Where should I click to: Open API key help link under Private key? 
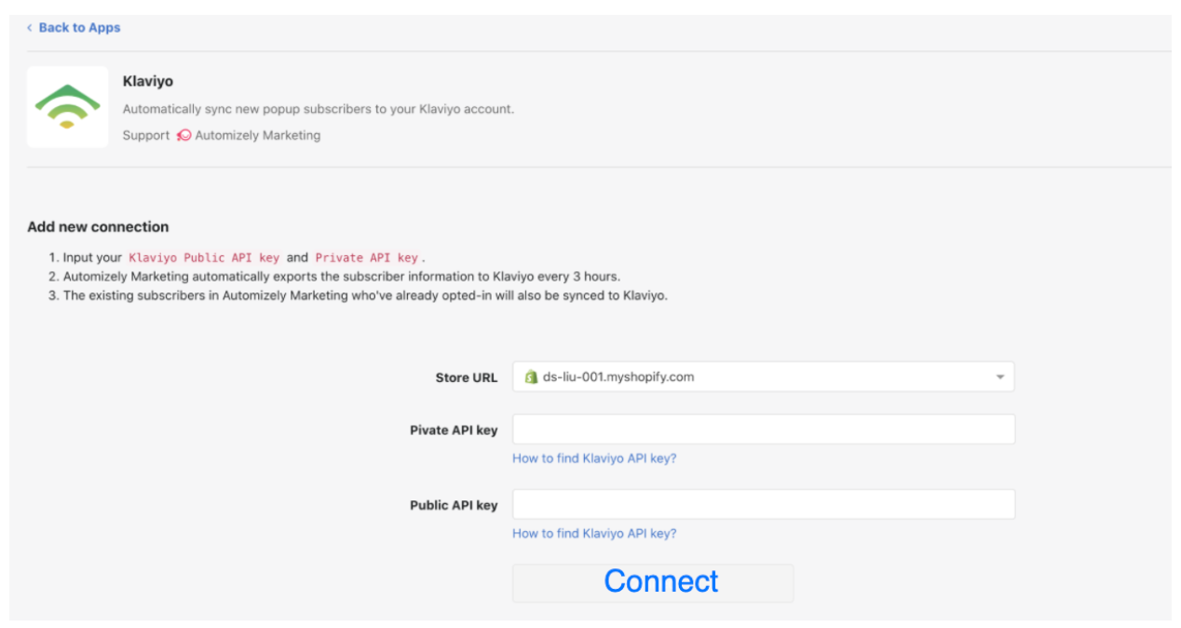(x=594, y=458)
